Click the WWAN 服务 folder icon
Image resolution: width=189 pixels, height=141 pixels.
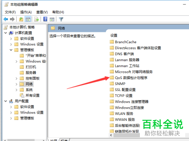click(x=112, y=119)
